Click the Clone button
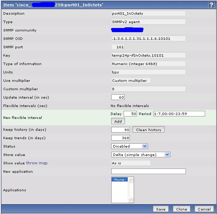217x214 pixels. pyautogui.click(x=181, y=209)
